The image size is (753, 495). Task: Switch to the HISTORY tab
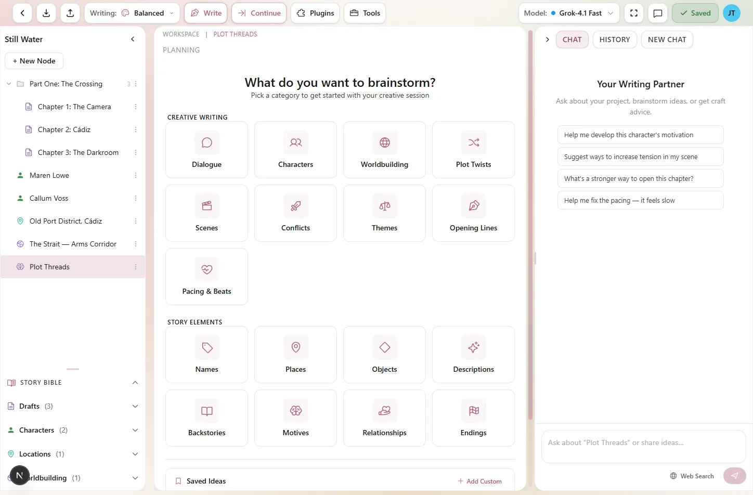[614, 39]
